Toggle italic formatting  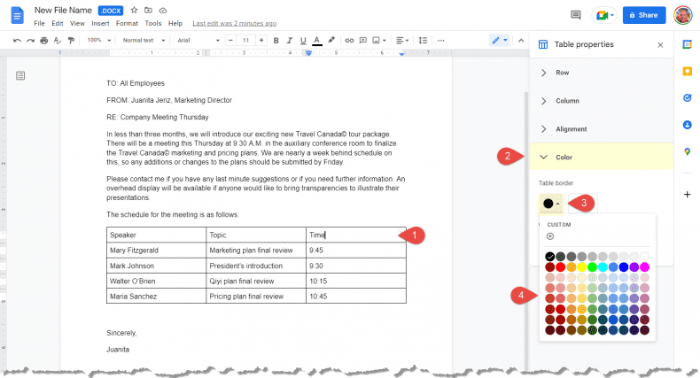(x=290, y=40)
